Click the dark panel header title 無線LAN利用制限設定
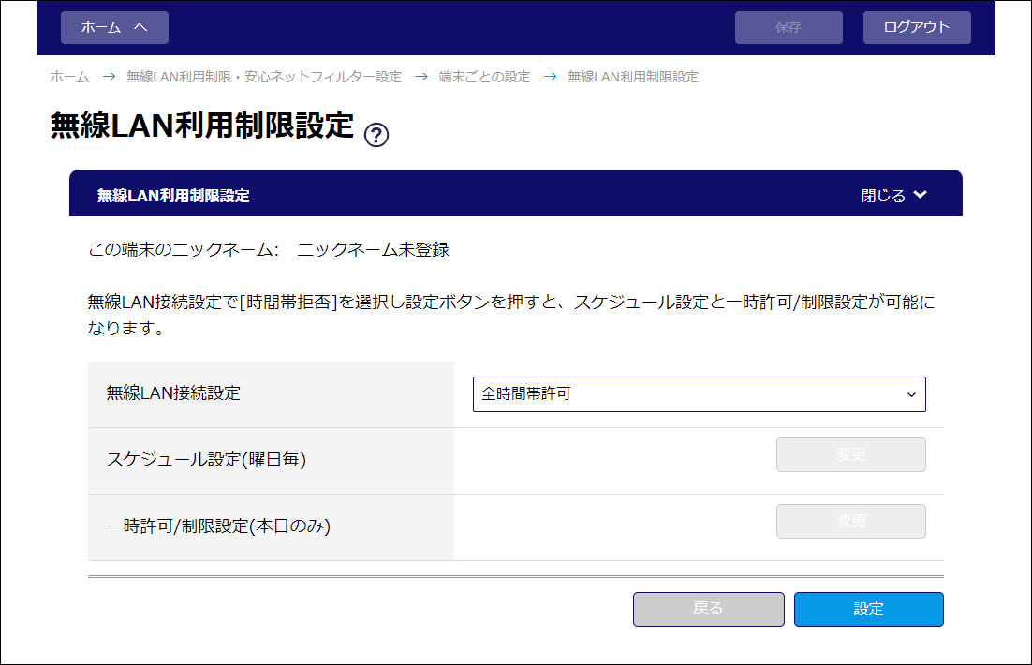1032x665 pixels. pos(173,196)
